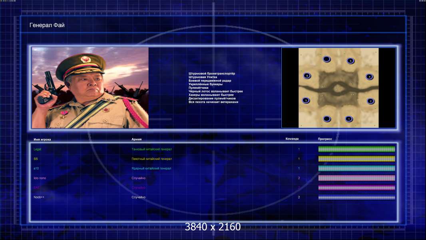
Task: Click the "Команда" column header
Action: (x=292, y=139)
